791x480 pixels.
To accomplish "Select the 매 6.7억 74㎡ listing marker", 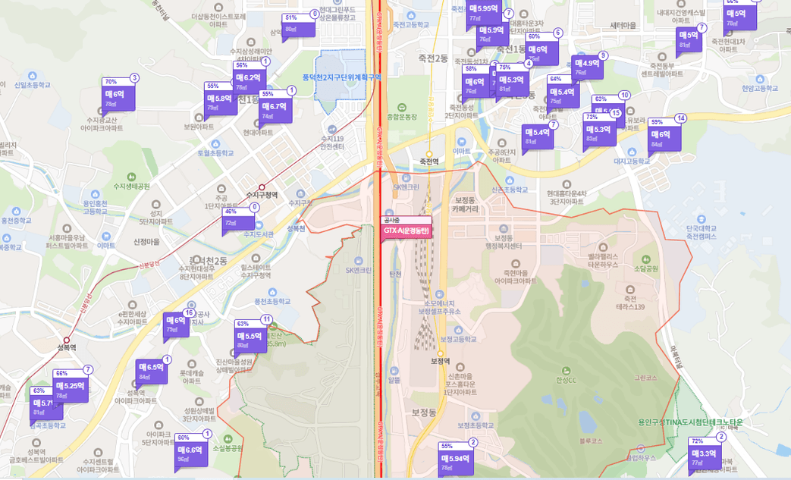I will [275, 107].
